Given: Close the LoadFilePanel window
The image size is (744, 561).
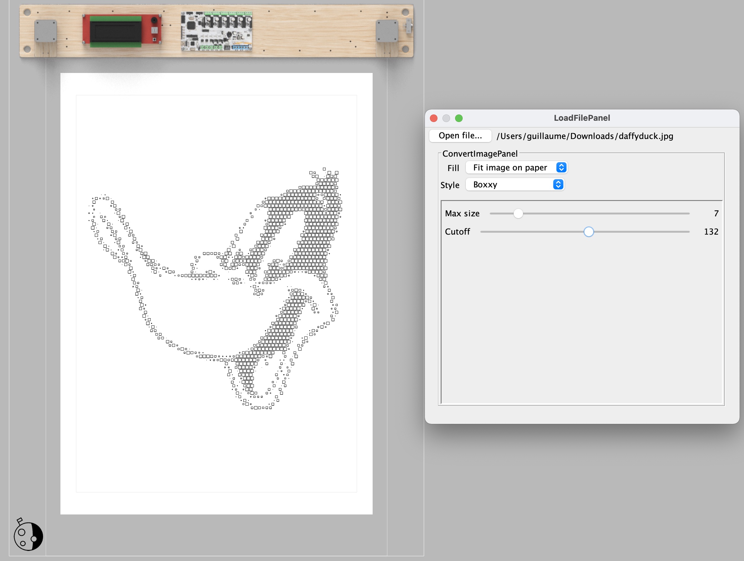Looking at the screenshot, I should pyautogui.click(x=434, y=118).
